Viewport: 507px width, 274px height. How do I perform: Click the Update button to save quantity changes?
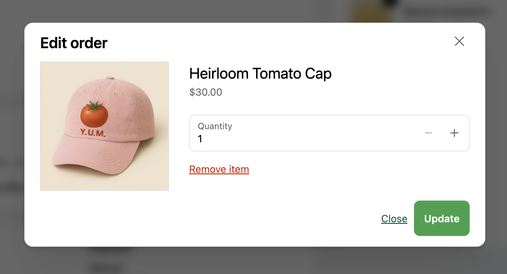[441, 218]
